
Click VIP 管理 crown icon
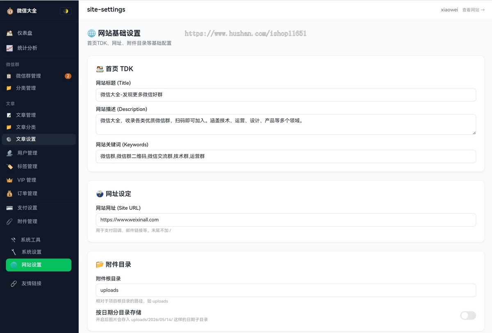(9, 180)
